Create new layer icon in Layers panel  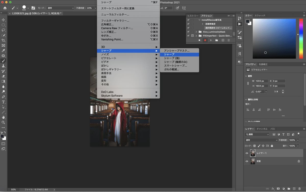(294, 189)
